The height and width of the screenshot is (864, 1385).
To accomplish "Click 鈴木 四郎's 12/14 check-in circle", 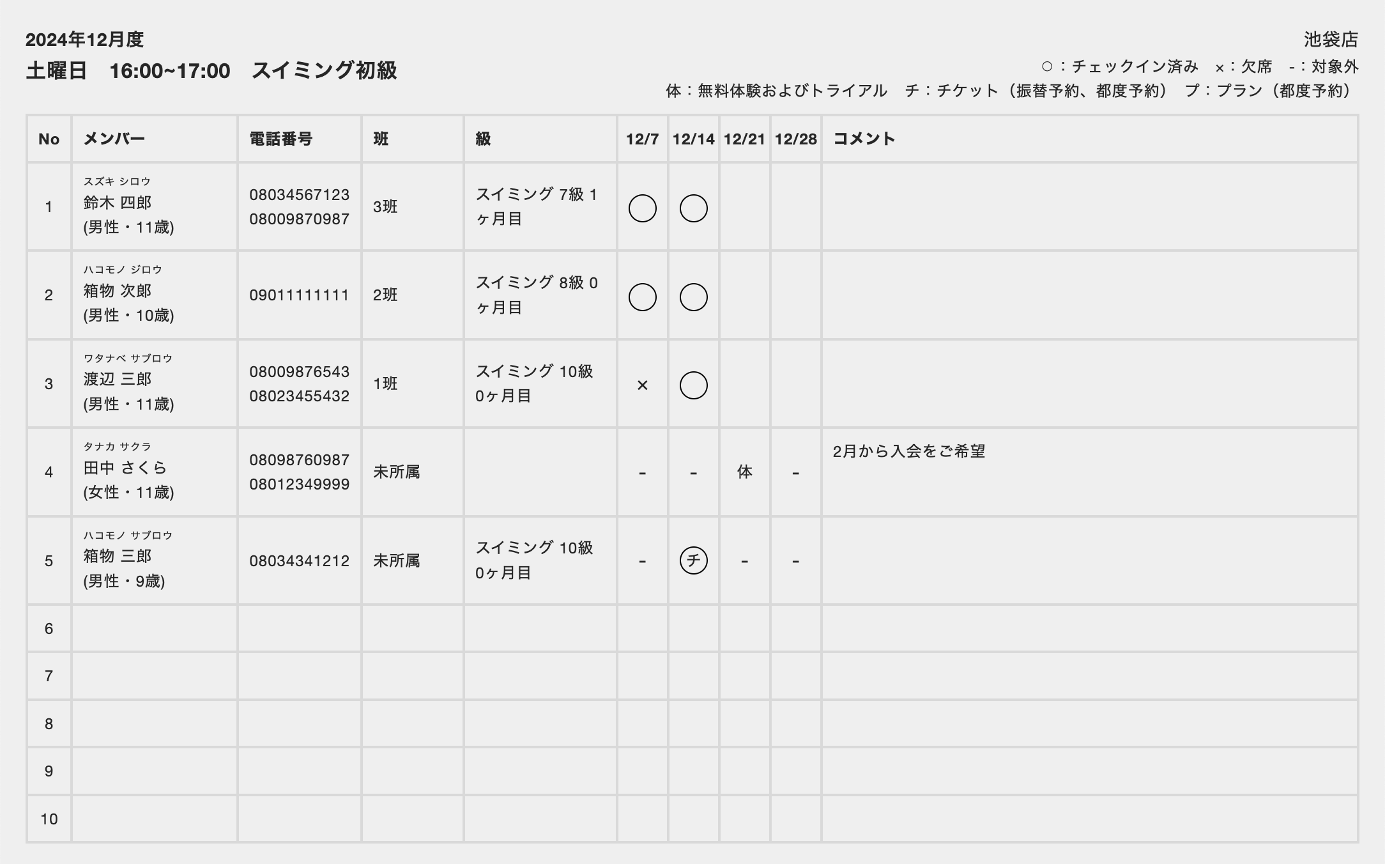I will coord(693,208).
